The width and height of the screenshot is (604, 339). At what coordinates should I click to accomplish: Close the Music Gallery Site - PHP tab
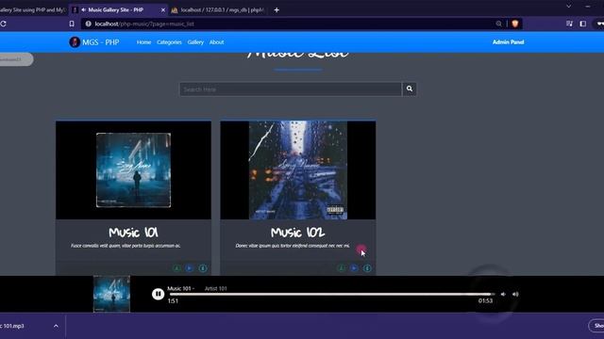coord(163,10)
